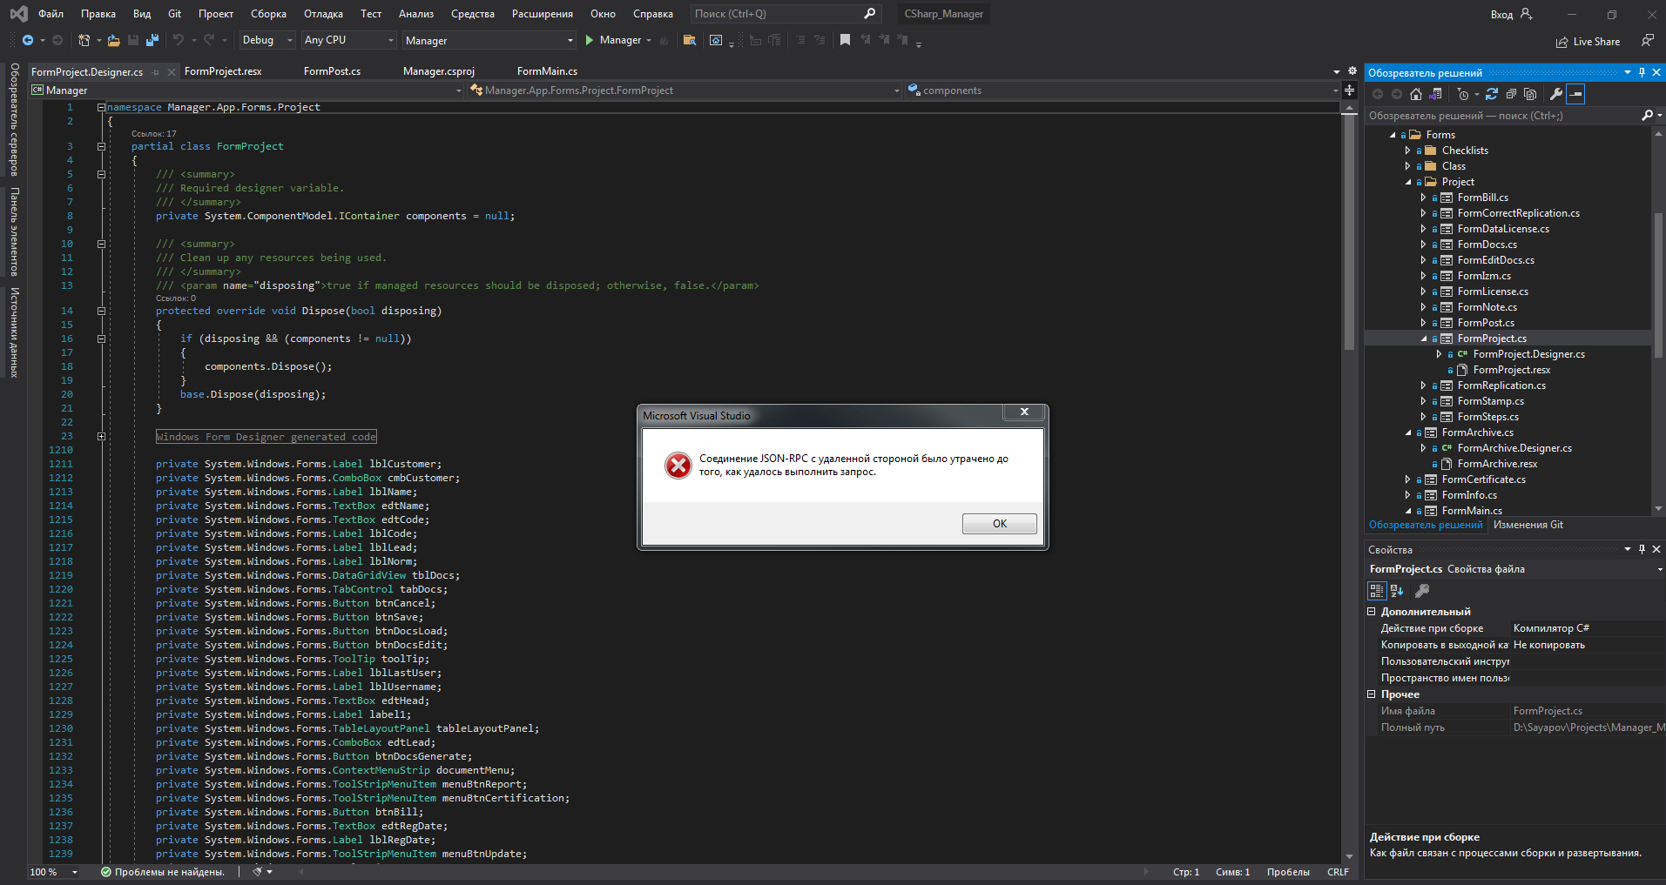Switch Properties panel to alphabetical sorting
Image resolution: width=1666 pixels, height=885 pixels.
[1396, 591]
